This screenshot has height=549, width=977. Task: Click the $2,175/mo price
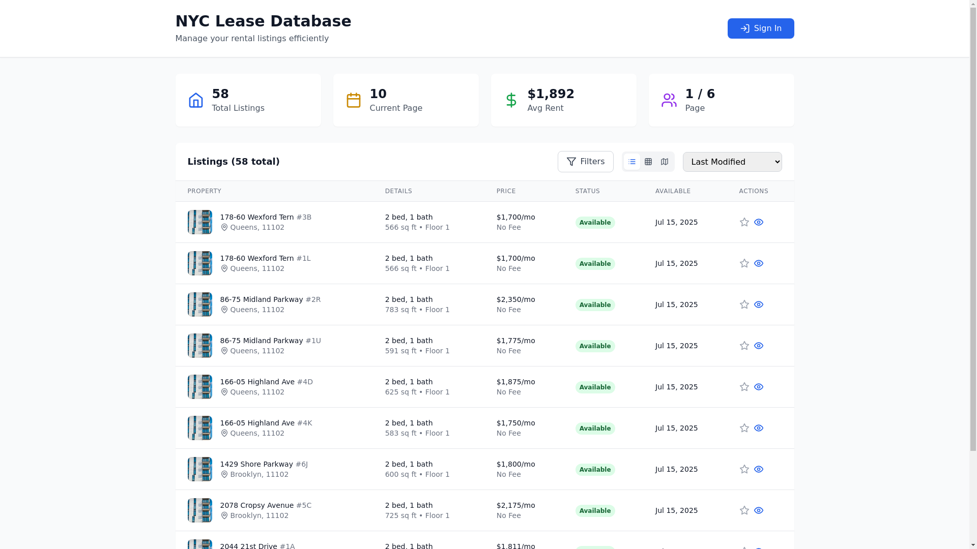pos(516,505)
